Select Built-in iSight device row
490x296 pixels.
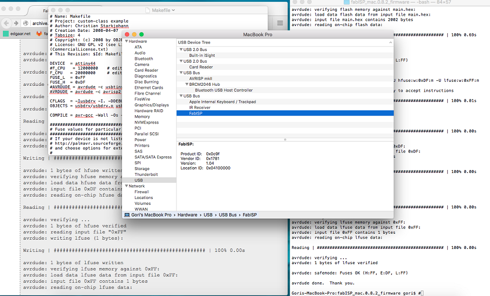pyautogui.click(x=285, y=55)
